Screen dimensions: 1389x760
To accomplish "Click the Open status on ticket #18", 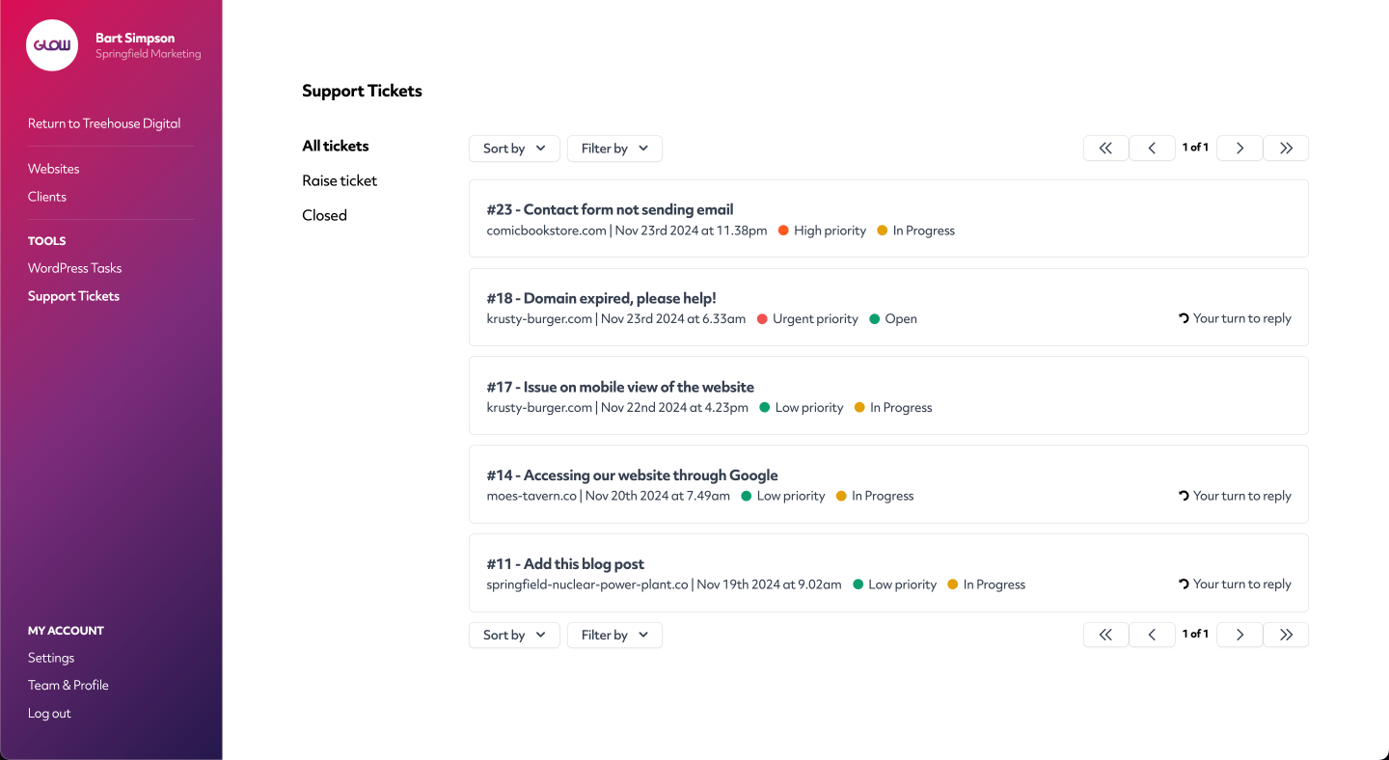I will (x=901, y=319).
